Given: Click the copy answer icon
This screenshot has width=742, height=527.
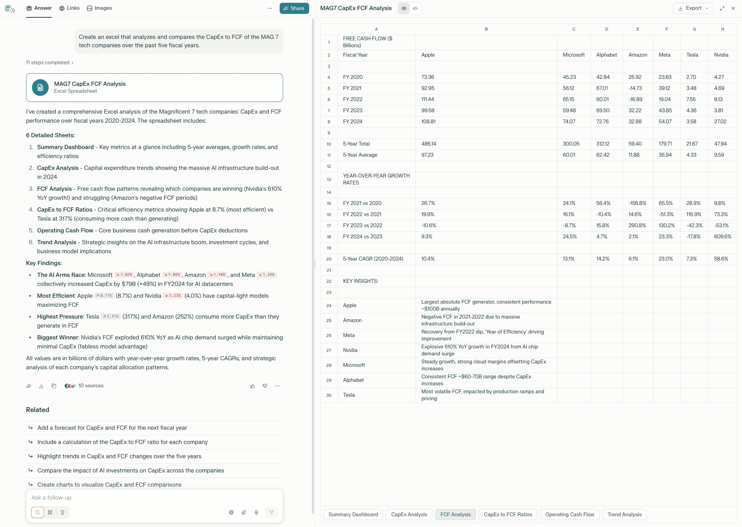Looking at the screenshot, I should point(54,386).
